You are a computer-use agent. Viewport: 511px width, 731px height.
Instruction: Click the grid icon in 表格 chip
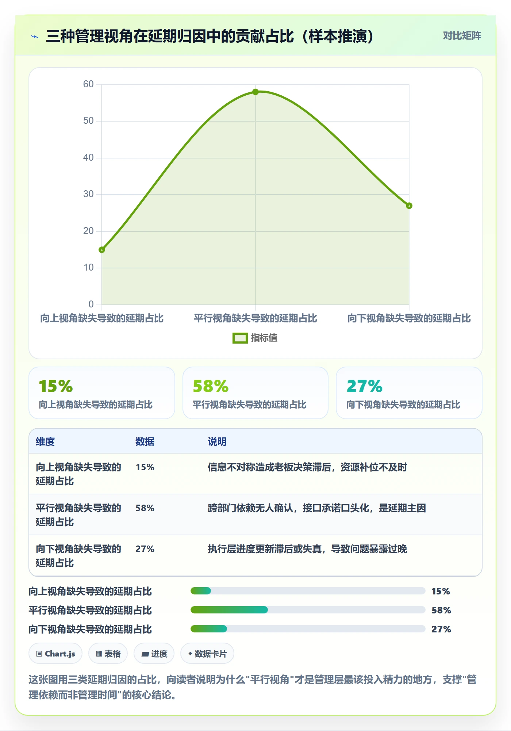click(99, 654)
